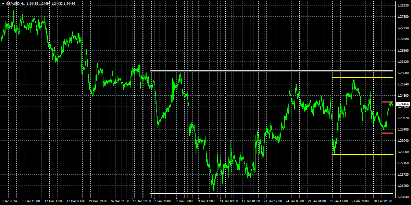Click time axis label 7 Jan 01:00
This screenshot has width=411, height=205.
[185, 202]
